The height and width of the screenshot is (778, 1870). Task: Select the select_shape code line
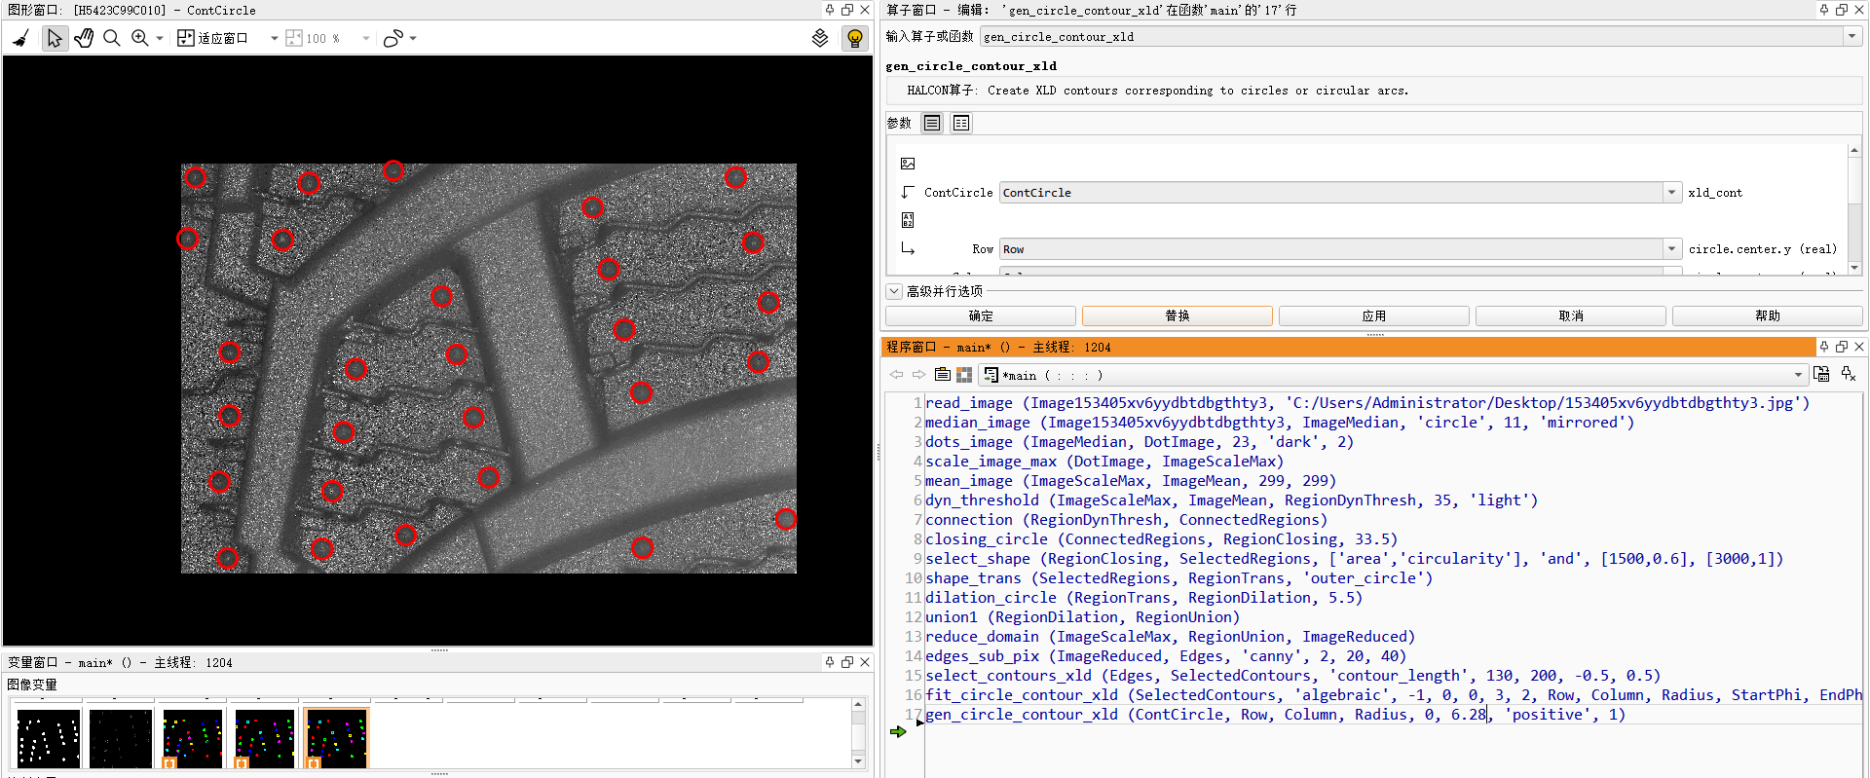pos(1355,559)
